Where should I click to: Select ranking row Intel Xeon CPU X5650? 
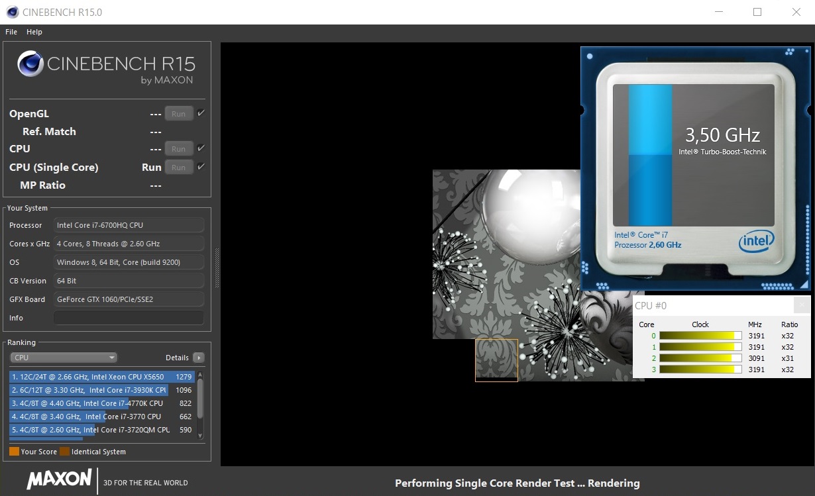click(102, 377)
